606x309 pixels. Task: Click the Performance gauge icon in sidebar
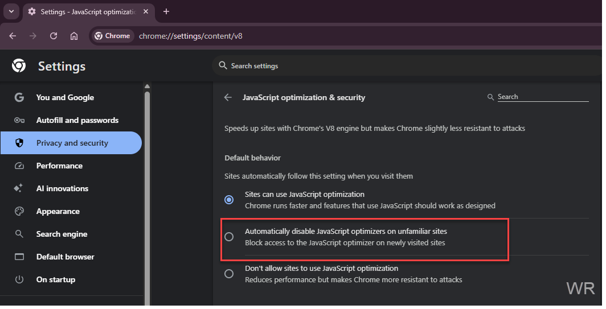point(19,166)
